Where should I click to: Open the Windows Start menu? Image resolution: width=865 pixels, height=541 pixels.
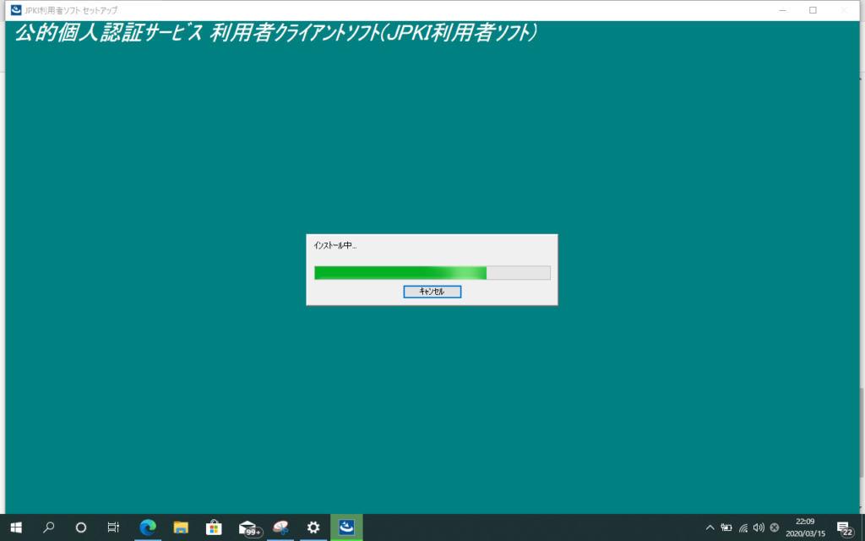point(16,527)
